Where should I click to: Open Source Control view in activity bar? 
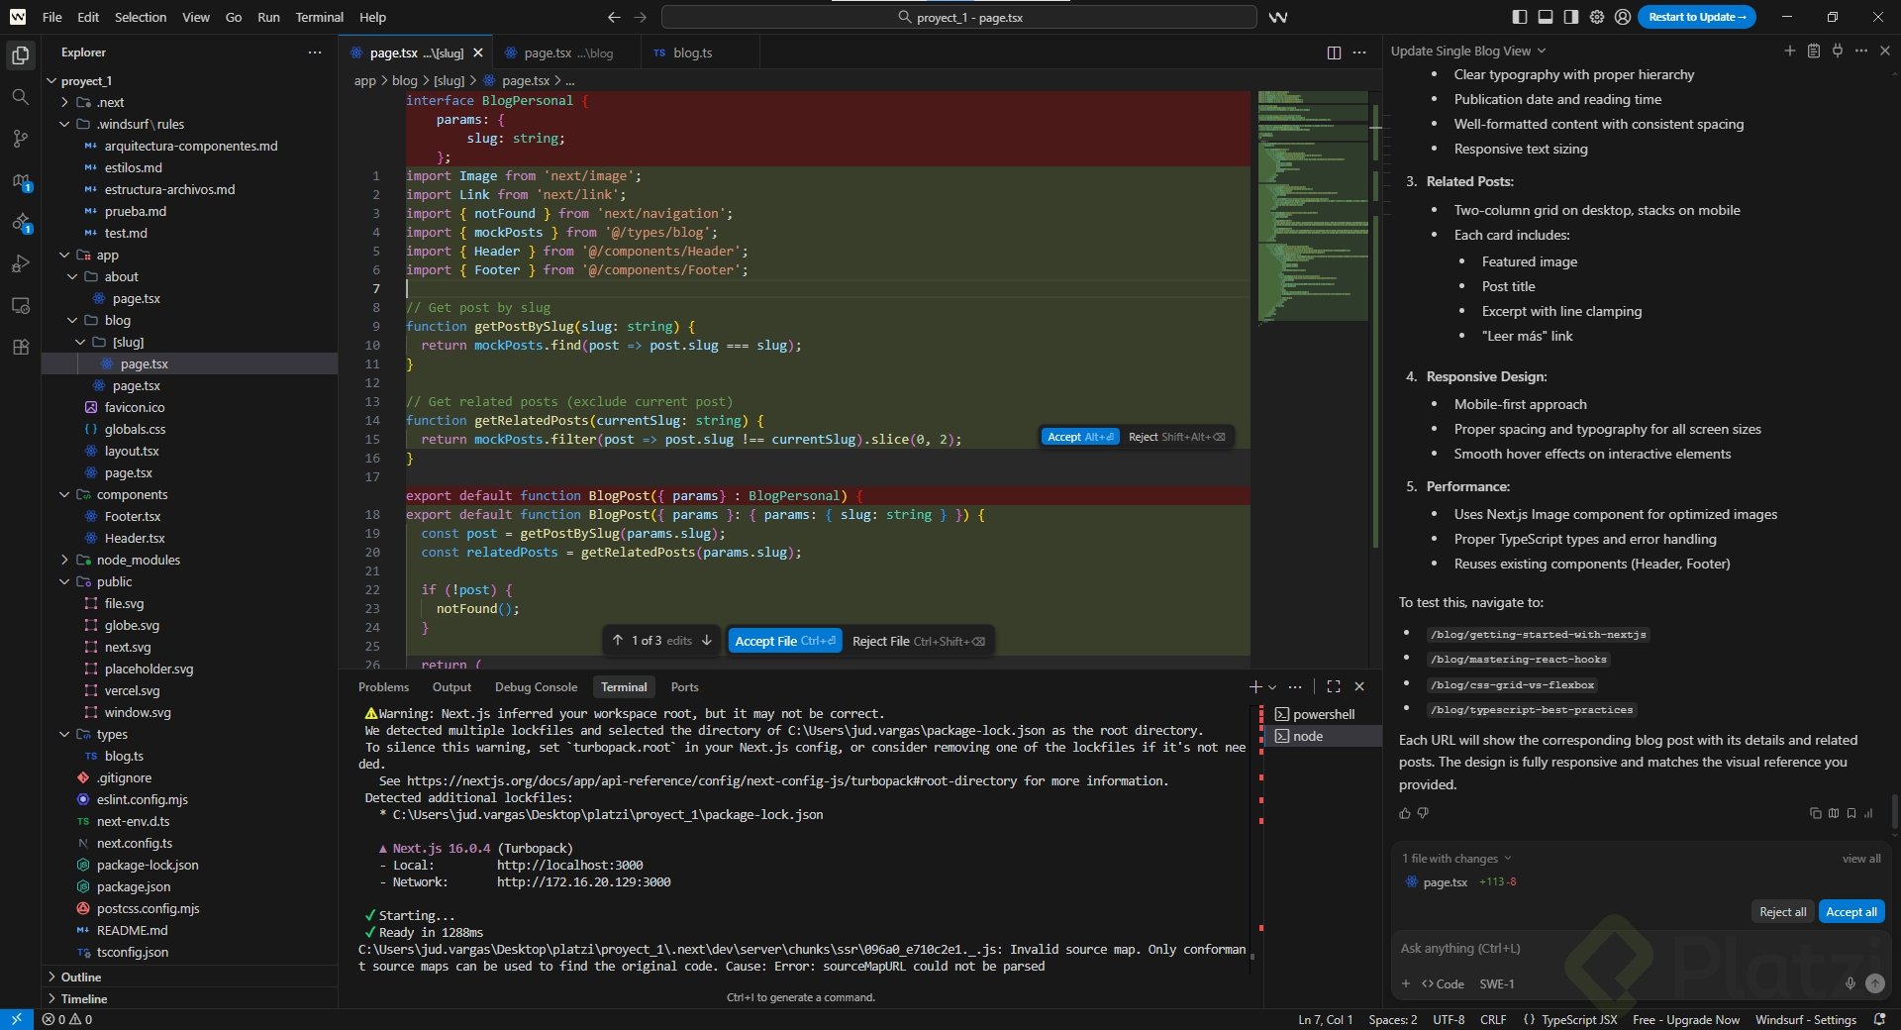coord(20,139)
